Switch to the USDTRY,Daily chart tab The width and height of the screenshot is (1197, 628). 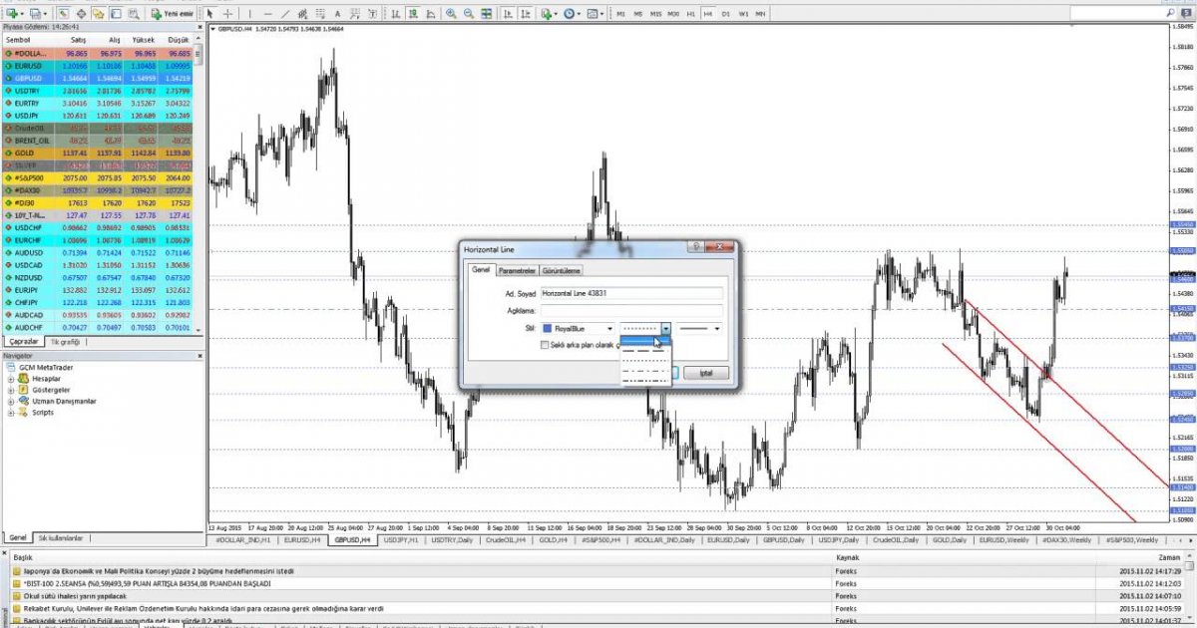coord(454,539)
